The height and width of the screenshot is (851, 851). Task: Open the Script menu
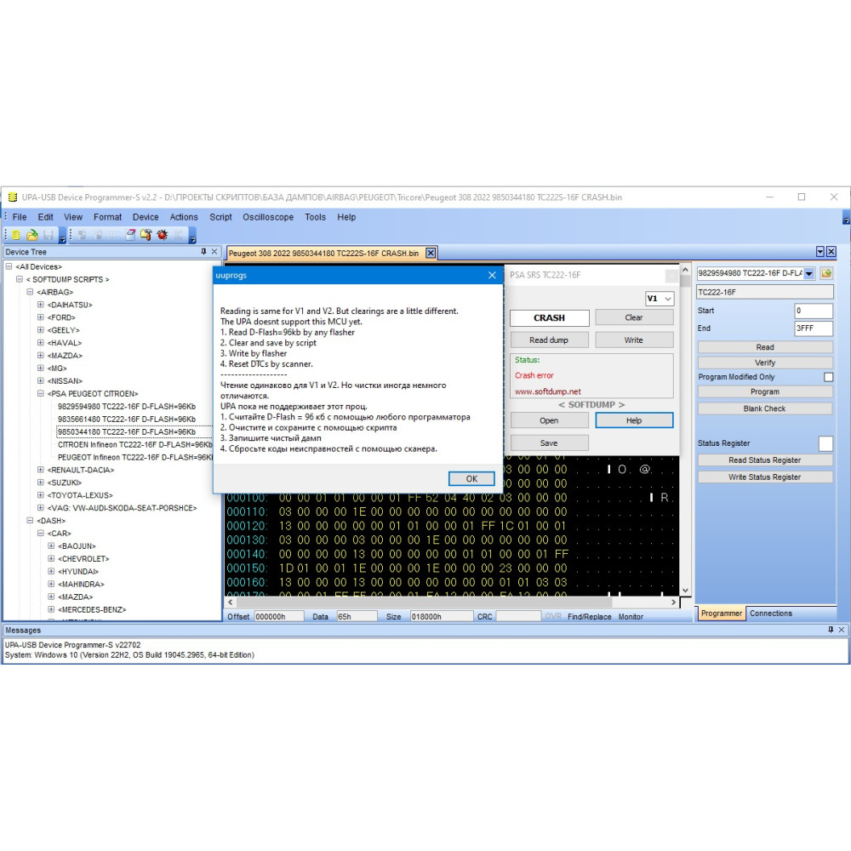coord(220,217)
